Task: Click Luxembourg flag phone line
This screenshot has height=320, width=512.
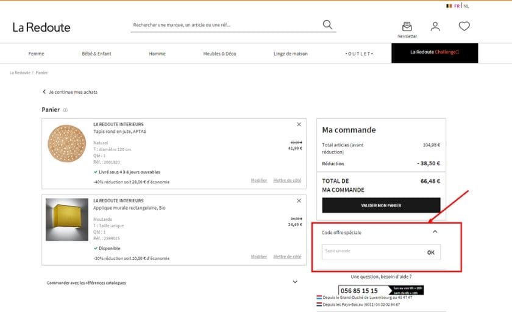Action: click(x=364, y=297)
